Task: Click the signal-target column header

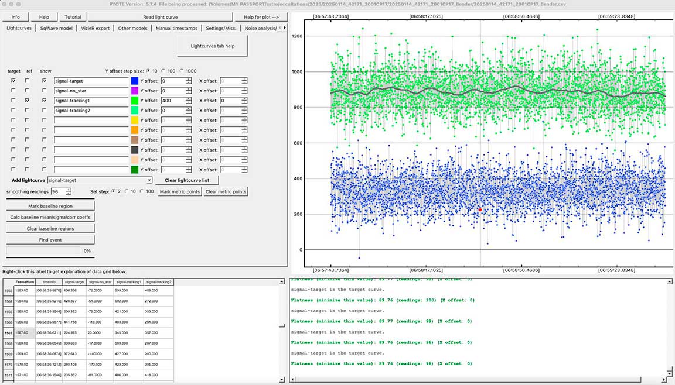Action: pos(74,282)
